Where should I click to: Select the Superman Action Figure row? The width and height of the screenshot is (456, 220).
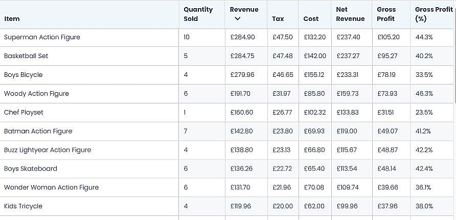point(42,37)
